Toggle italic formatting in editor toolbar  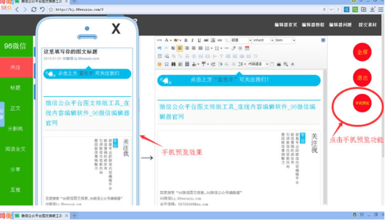tap(192, 40)
